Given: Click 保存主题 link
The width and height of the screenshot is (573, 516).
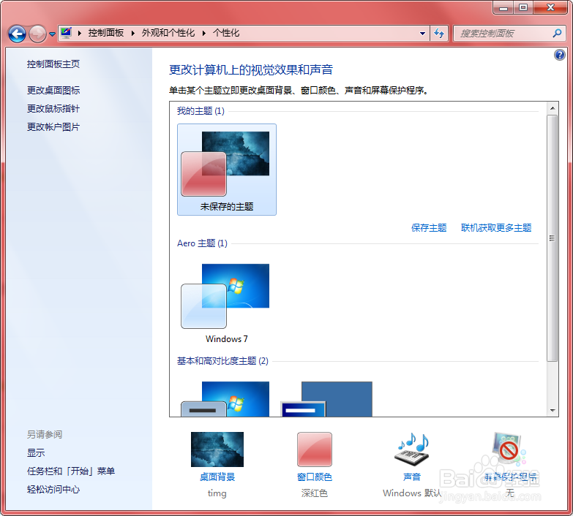Looking at the screenshot, I should (x=429, y=228).
